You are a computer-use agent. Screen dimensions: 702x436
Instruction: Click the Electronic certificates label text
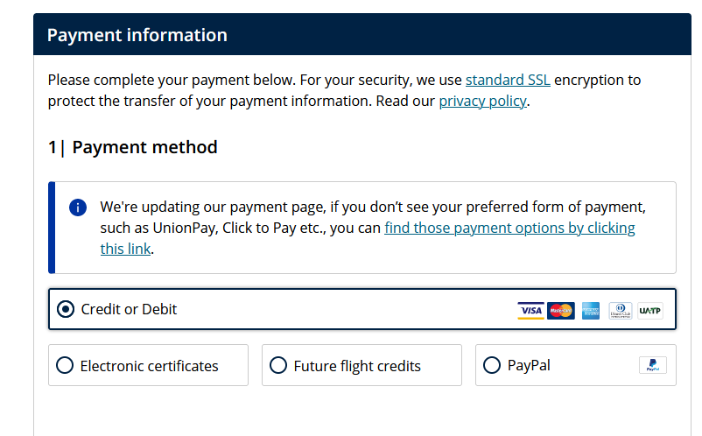[x=149, y=366]
